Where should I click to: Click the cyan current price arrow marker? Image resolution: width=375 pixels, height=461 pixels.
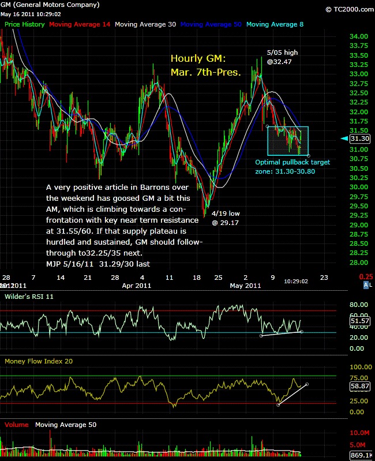point(343,138)
